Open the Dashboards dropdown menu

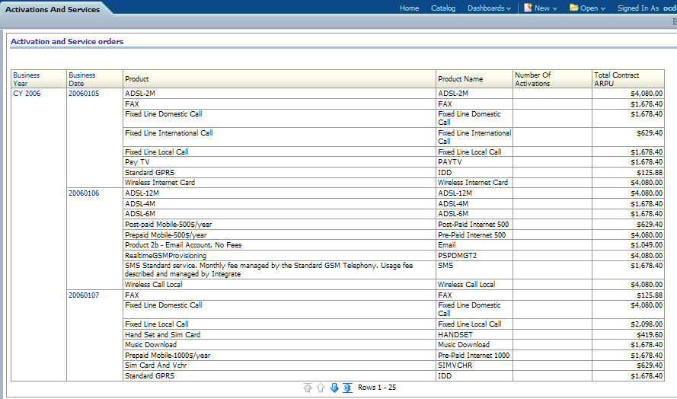point(489,8)
